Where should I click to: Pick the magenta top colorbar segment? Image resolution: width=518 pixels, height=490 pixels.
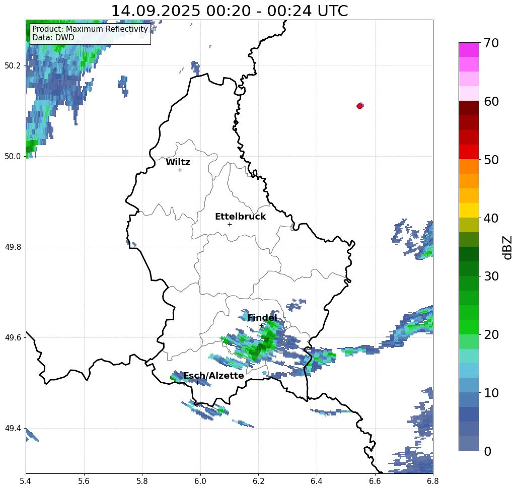tap(469, 50)
